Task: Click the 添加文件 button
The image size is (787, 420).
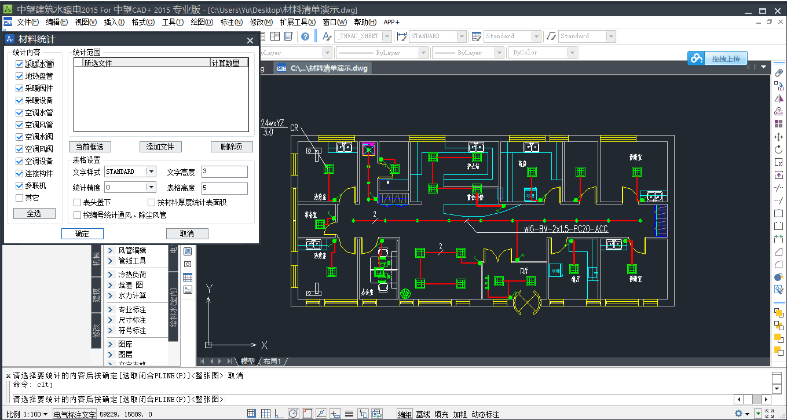Action: point(160,147)
